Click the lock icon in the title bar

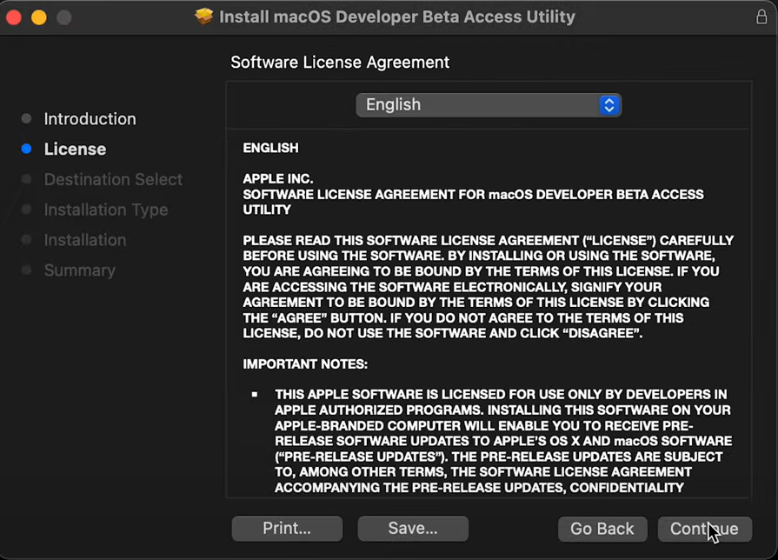coord(761,17)
